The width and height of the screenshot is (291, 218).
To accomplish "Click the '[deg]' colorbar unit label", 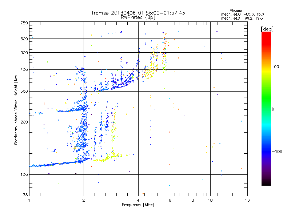I will click(x=267, y=29).
